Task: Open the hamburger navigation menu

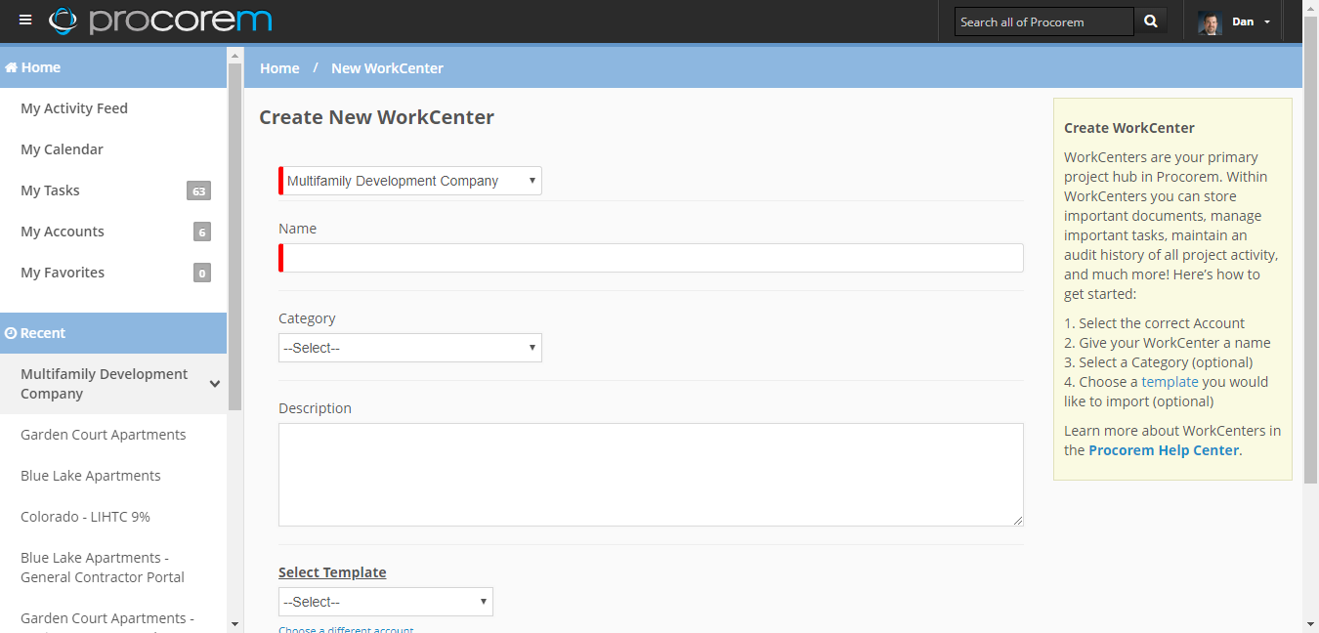Action: click(25, 19)
